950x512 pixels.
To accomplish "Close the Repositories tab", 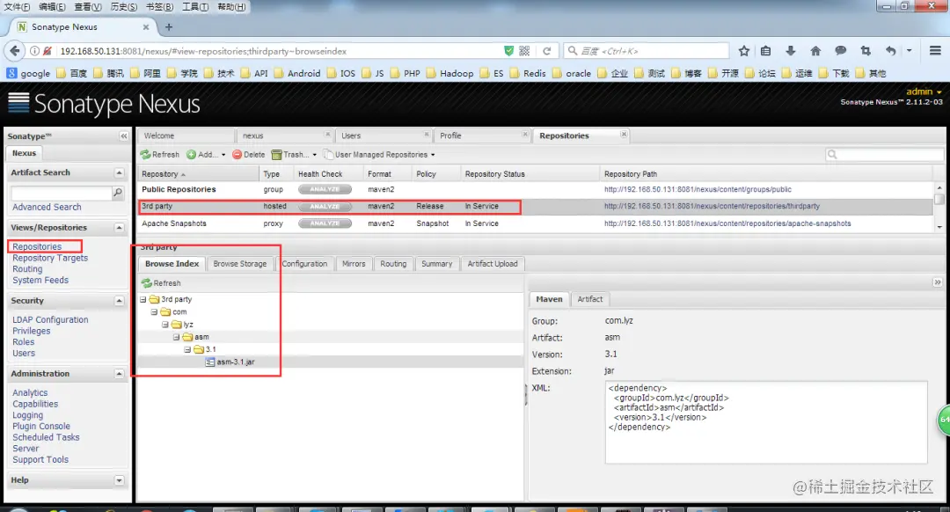I will [x=624, y=134].
